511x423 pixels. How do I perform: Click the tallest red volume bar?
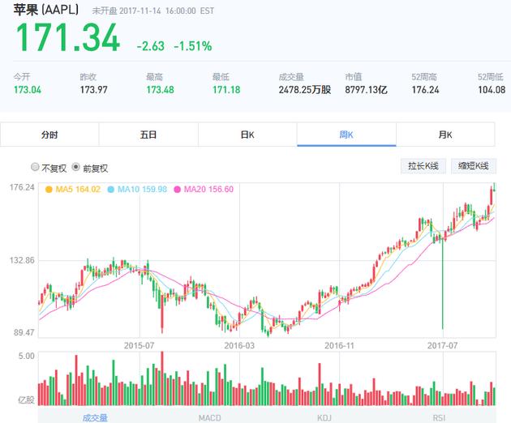click(162, 378)
